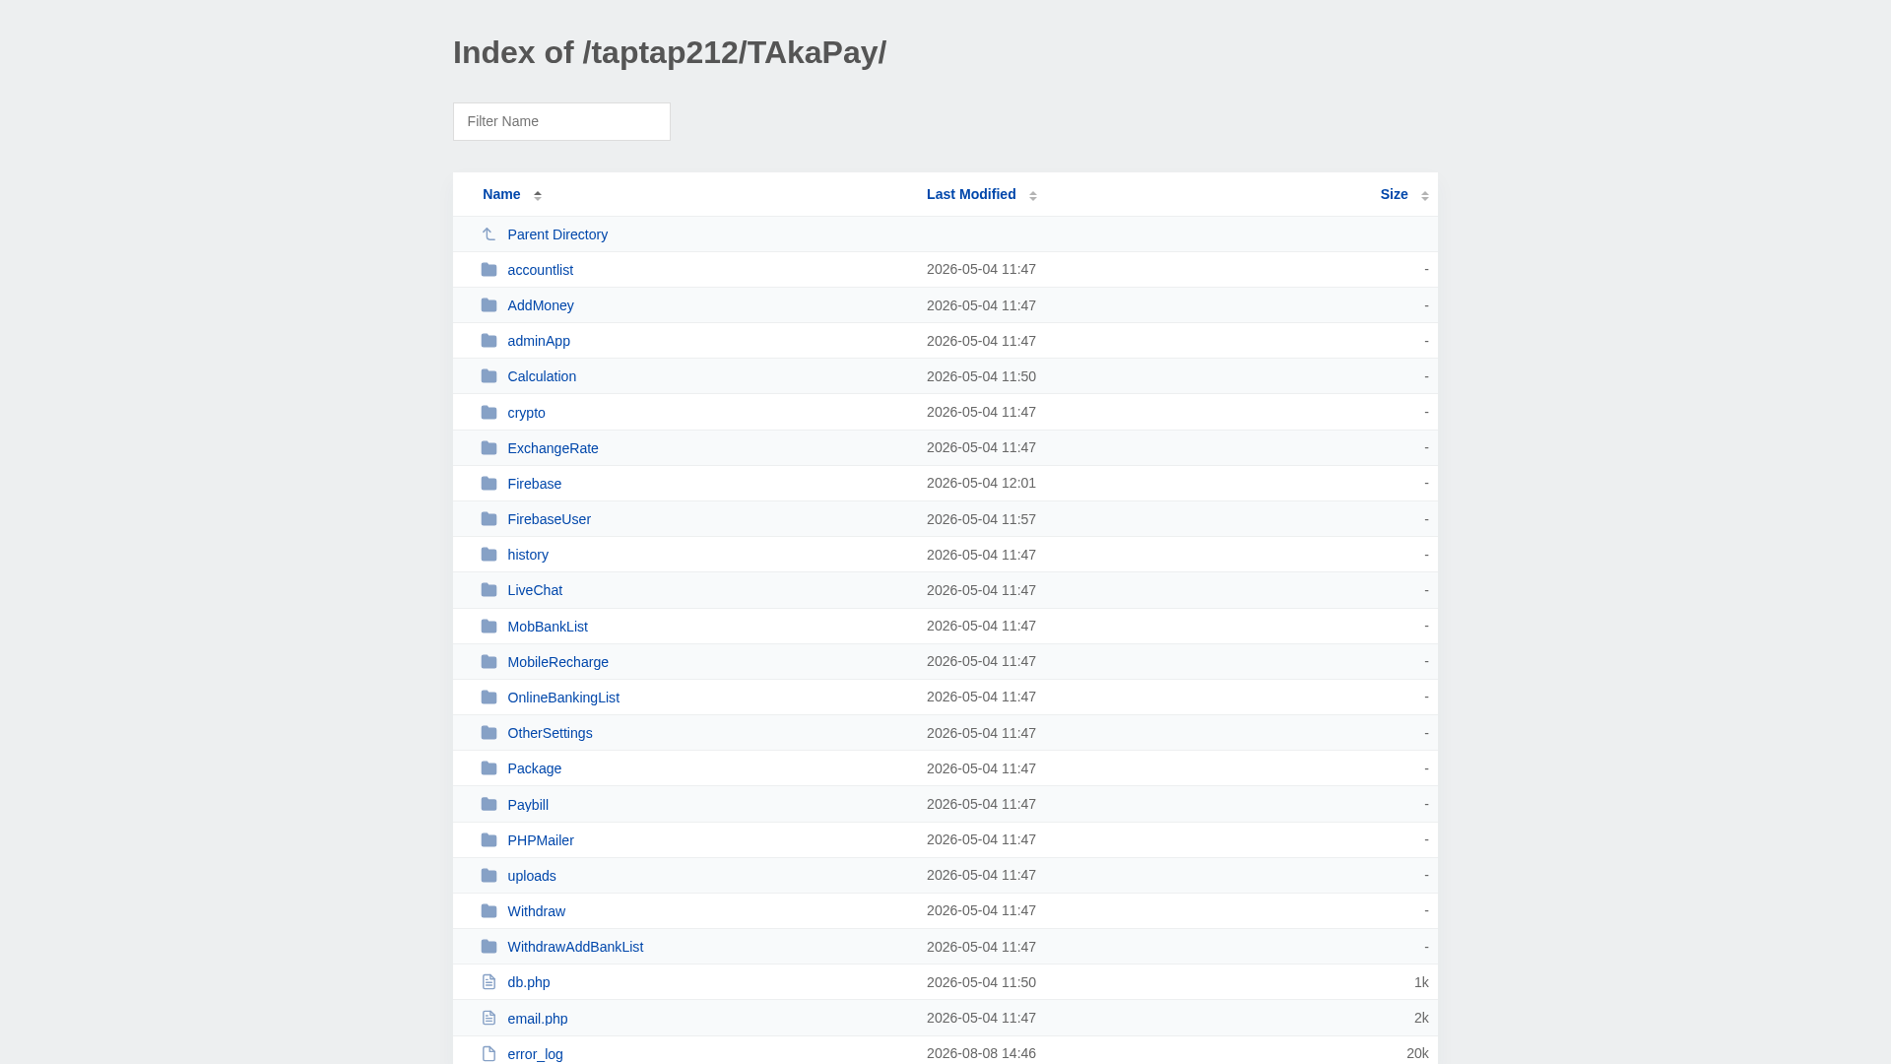The width and height of the screenshot is (1891, 1064).
Task: Click the file icon beside email.php
Action: tap(489, 1019)
